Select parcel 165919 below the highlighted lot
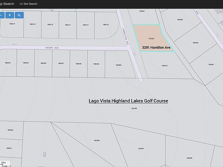Viewport: 223px width, 167px height. click(x=165, y=66)
